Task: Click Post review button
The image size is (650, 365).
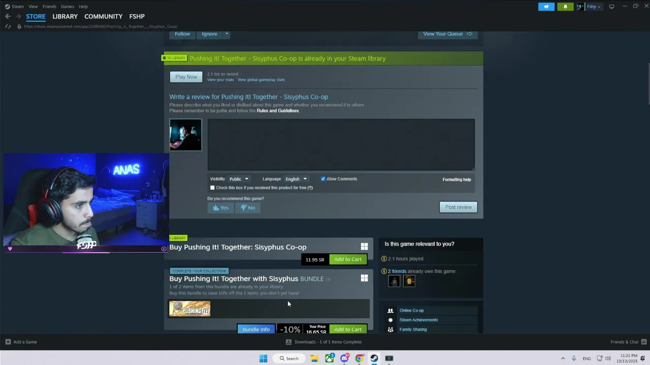Action: [458, 207]
